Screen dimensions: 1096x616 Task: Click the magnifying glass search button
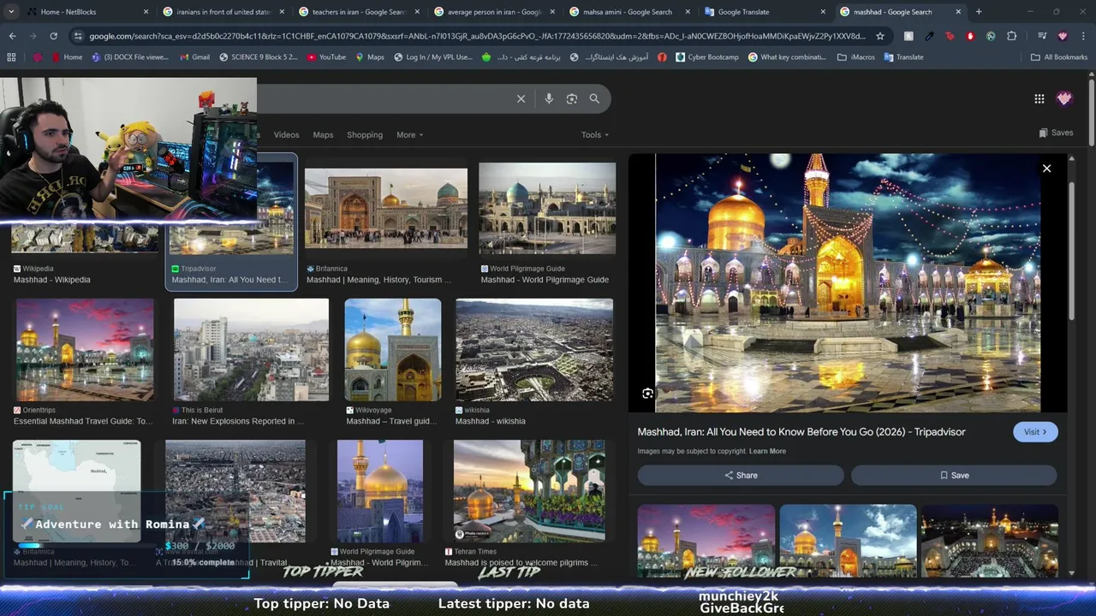(x=594, y=98)
